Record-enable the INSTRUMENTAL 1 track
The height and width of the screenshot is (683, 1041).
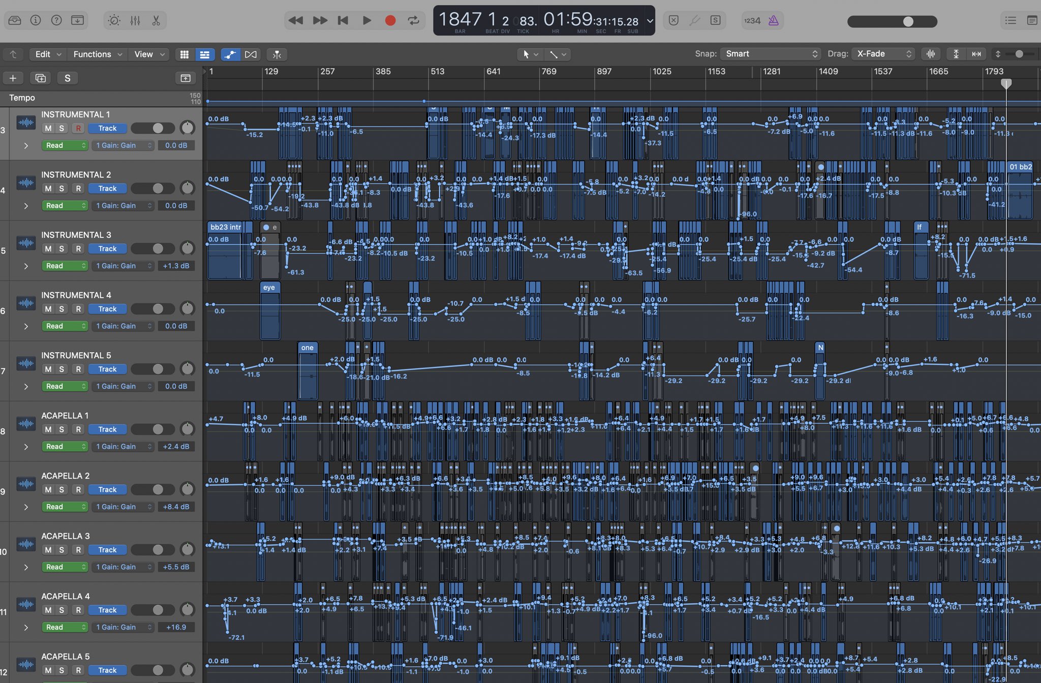point(78,128)
